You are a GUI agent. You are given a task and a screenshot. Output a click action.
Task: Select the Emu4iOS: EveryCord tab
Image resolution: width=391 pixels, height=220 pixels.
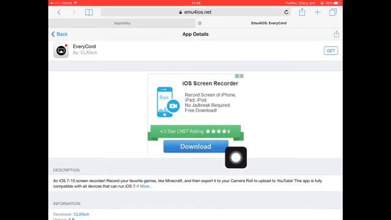pyautogui.click(x=269, y=23)
